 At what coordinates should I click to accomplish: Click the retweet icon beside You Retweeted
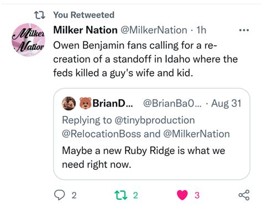pyautogui.click(x=40, y=15)
